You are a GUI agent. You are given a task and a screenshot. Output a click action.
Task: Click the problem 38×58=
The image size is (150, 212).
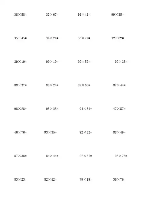click(x=21, y=14)
